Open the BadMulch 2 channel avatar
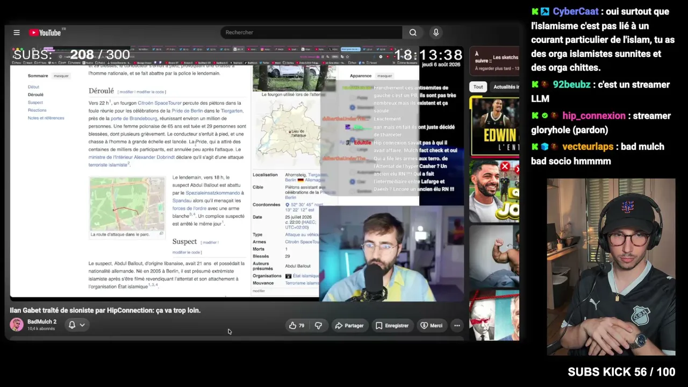 (17, 325)
